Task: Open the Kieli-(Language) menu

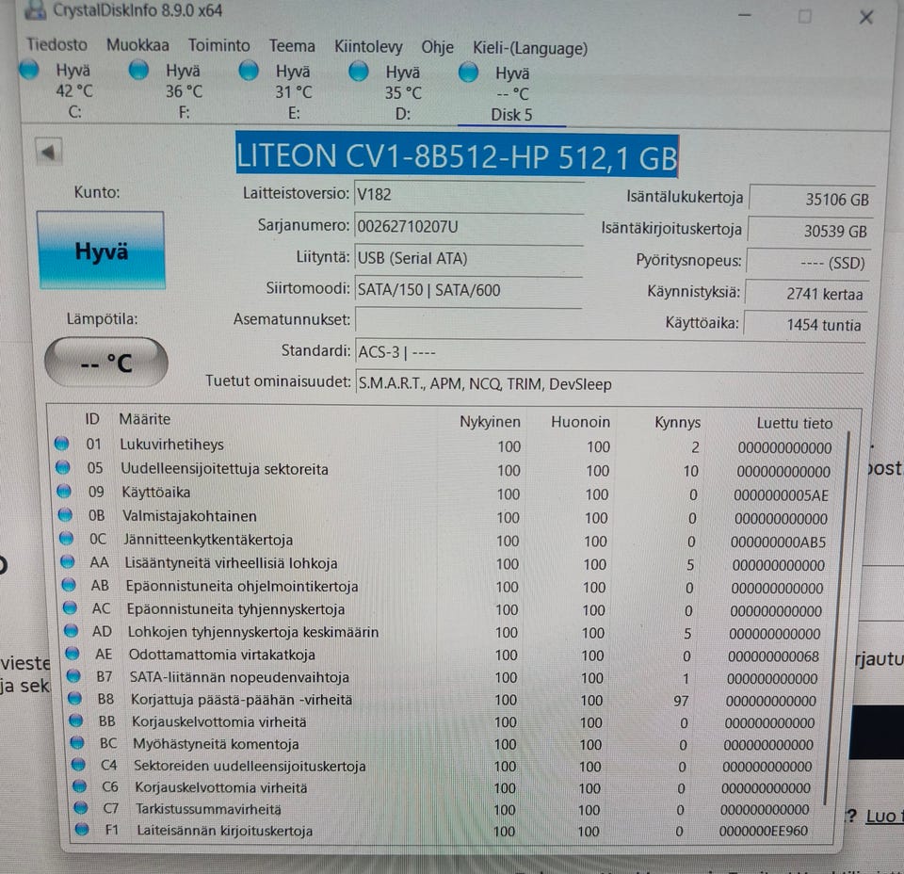Action: click(530, 48)
